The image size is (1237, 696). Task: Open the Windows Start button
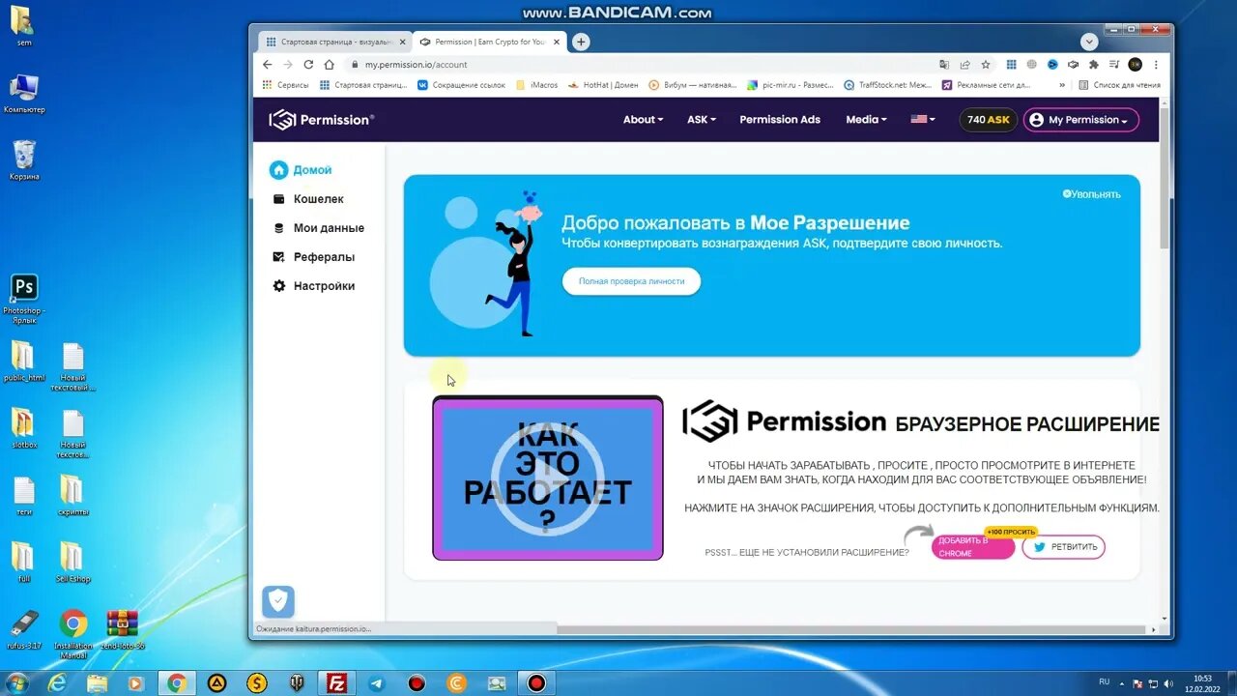(x=16, y=683)
